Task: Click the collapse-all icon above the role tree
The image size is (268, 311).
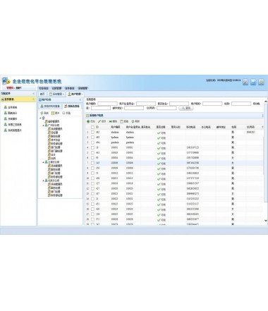Action: [x=63, y=113]
